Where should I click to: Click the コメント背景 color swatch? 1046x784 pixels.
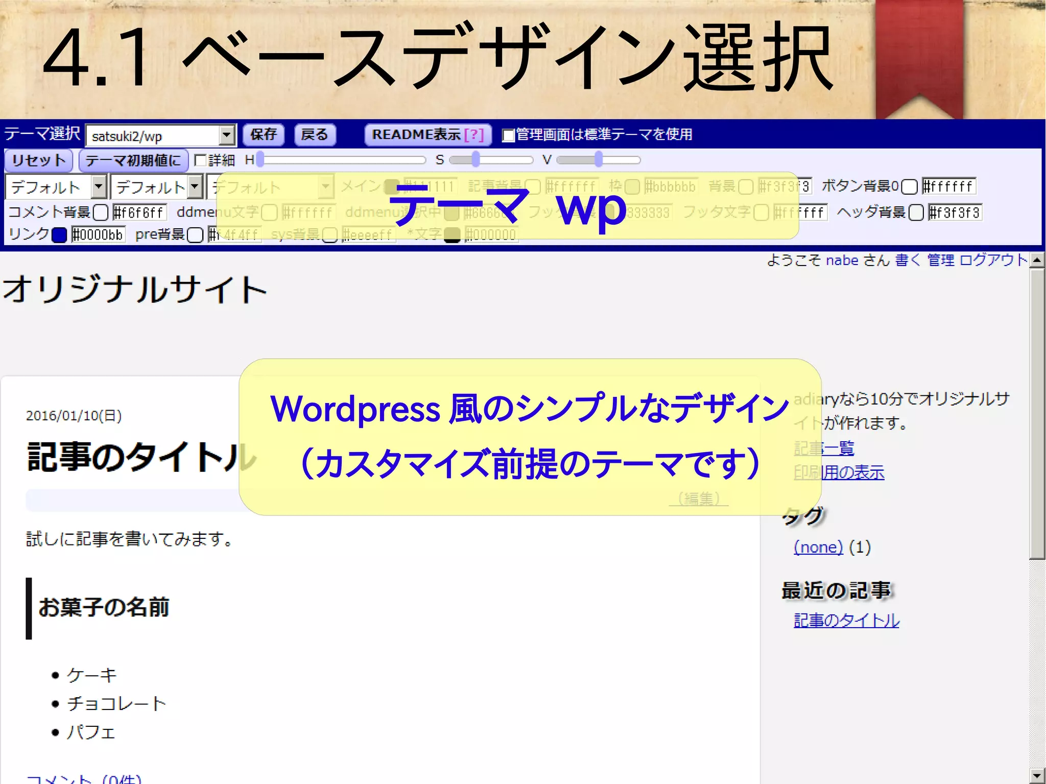tap(101, 212)
